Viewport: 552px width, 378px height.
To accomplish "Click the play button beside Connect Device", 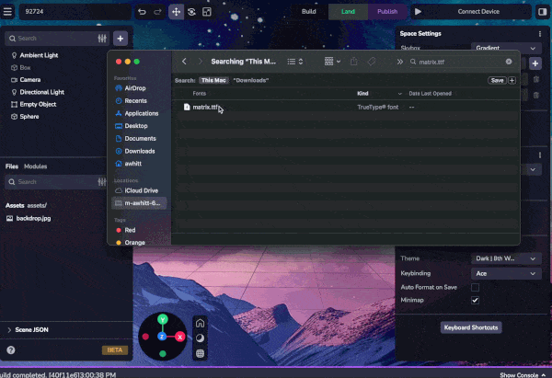I will (x=418, y=12).
